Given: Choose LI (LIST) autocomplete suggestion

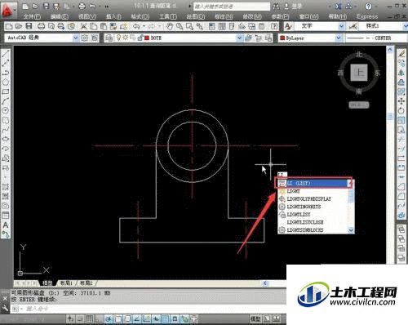Looking at the screenshot, I should click(x=313, y=183).
